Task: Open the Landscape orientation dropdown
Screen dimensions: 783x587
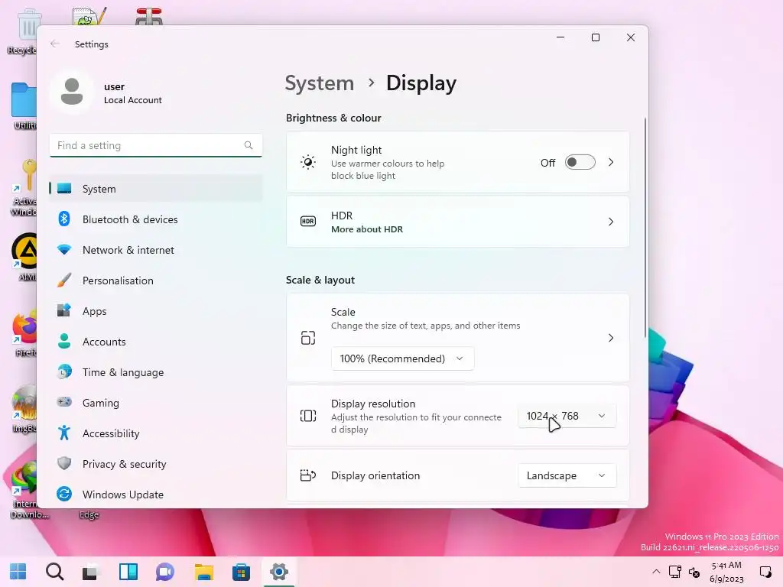Action: 567,475
